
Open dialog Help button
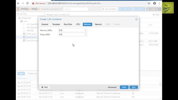pos(44,87)
